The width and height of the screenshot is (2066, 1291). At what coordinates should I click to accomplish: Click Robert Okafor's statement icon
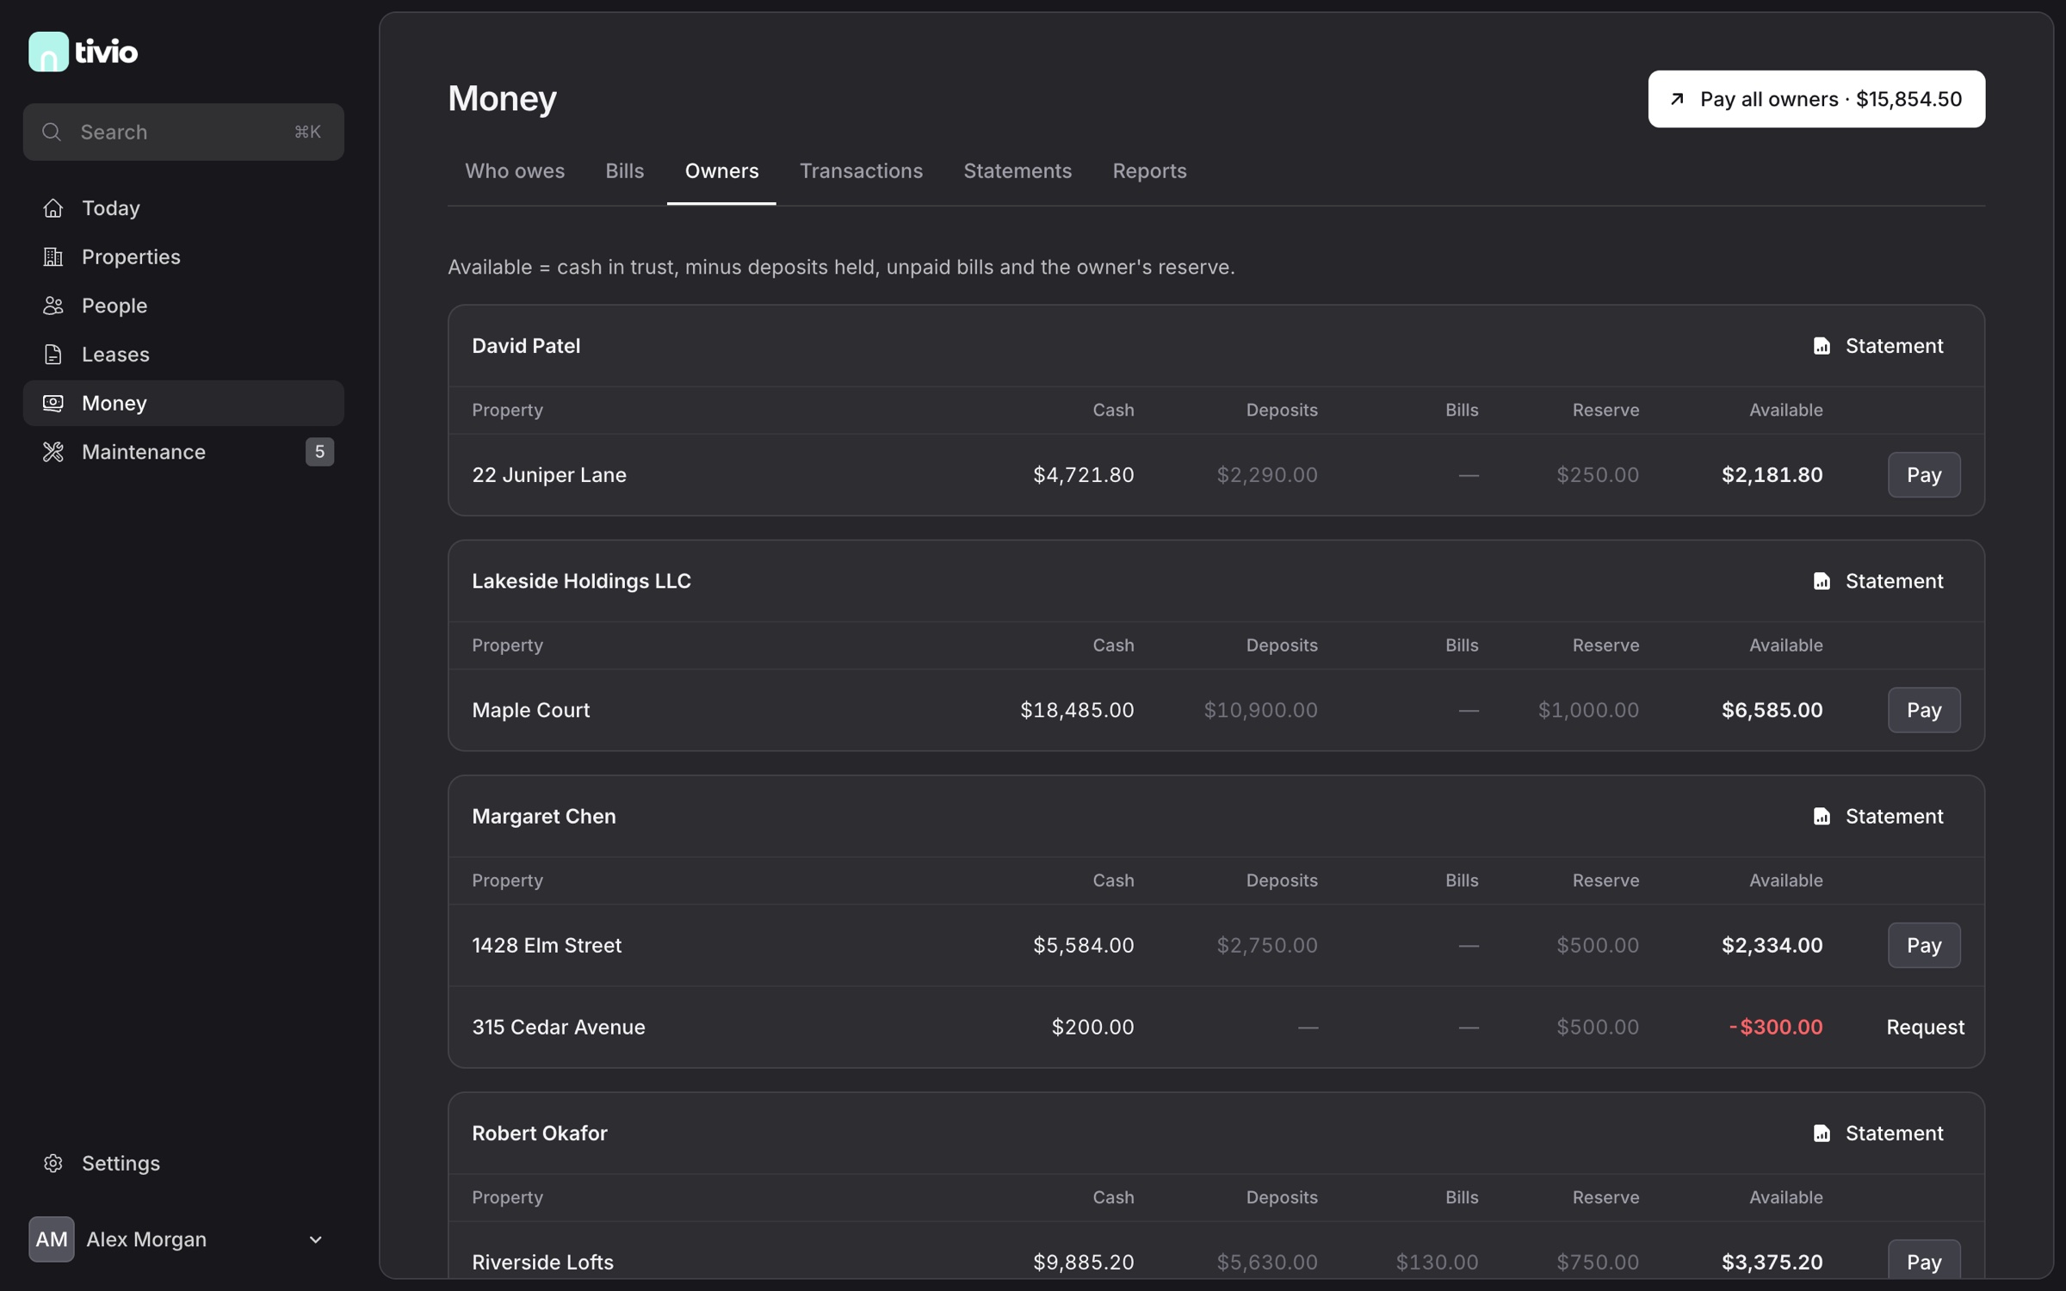[x=1822, y=1133]
